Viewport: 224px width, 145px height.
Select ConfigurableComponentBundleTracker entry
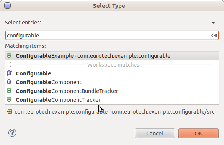[112, 91]
